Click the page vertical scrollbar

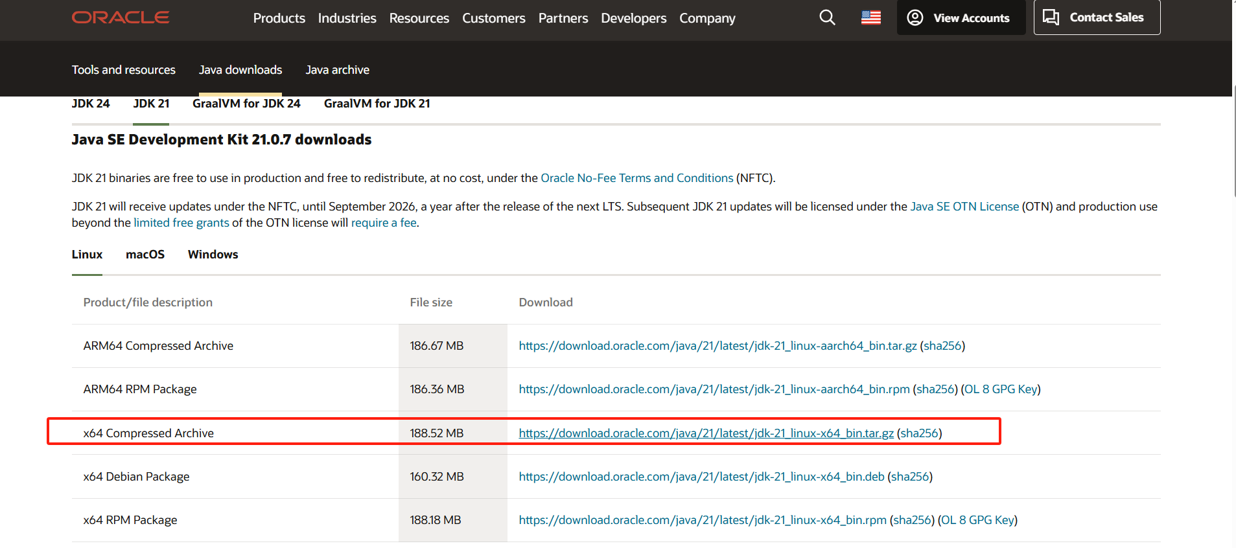pos(1233,141)
